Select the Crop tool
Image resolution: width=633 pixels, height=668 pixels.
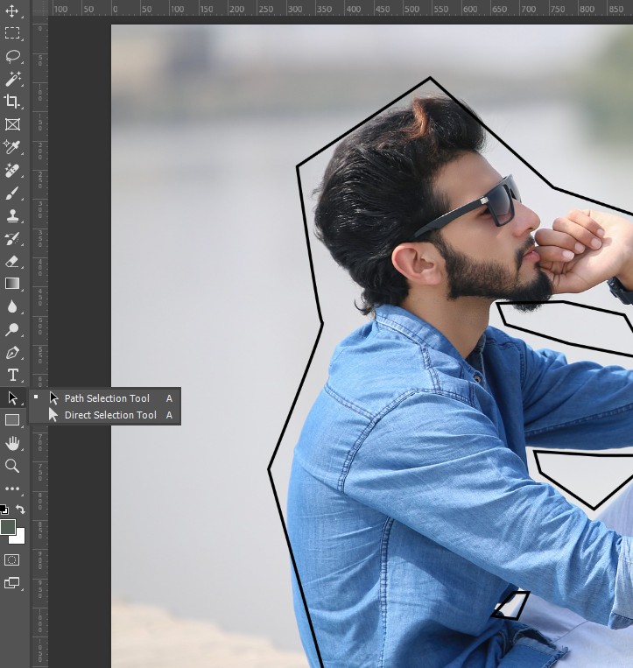(12, 102)
